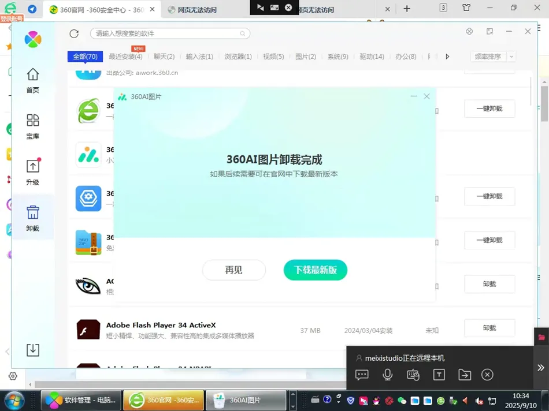This screenshot has height=411, width=549.
Task: Go to 升级 upgrade section
Action: pos(32,173)
